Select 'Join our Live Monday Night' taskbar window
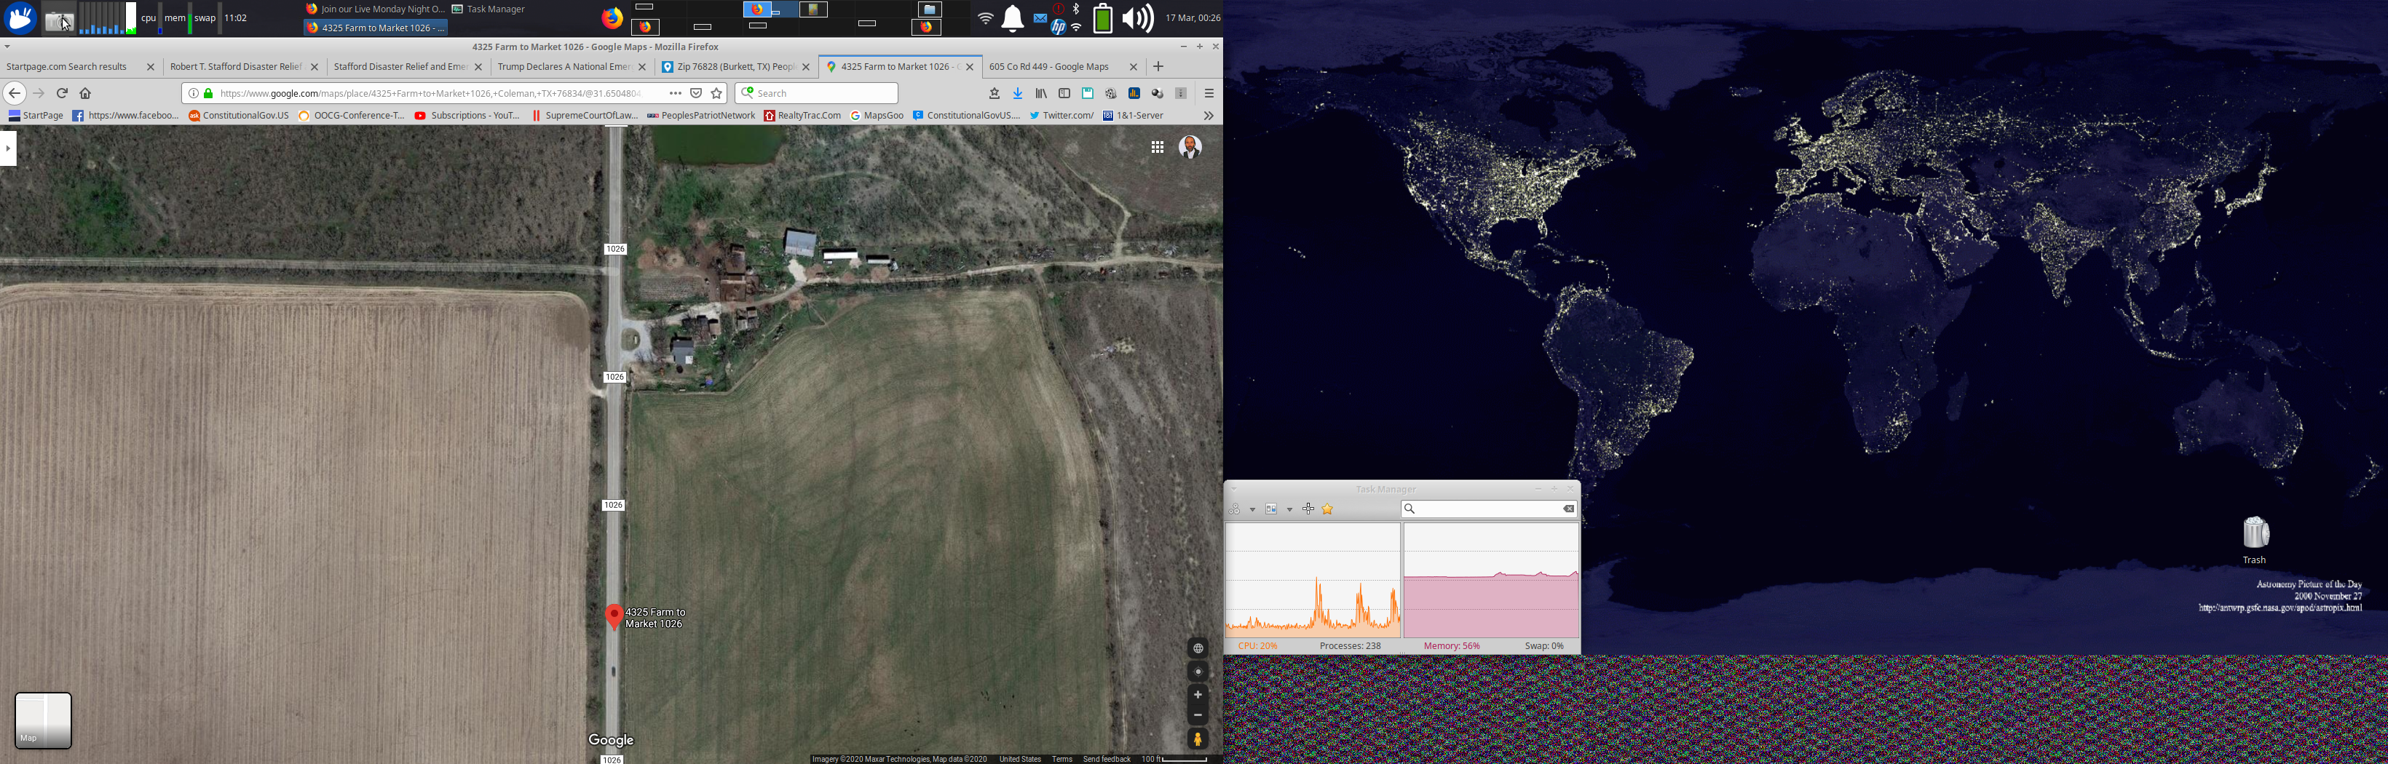Viewport: 2388px width, 764px height. tap(376, 9)
